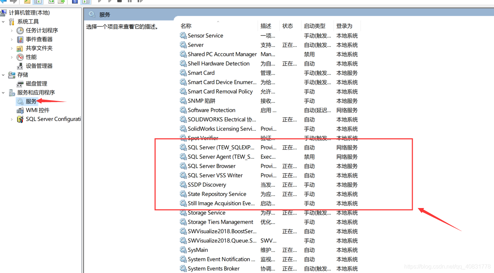Image resolution: width=494 pixels, height=273 pixels.
Task: Collapse the 服务和应用程序 node
Action: point(3,93)
